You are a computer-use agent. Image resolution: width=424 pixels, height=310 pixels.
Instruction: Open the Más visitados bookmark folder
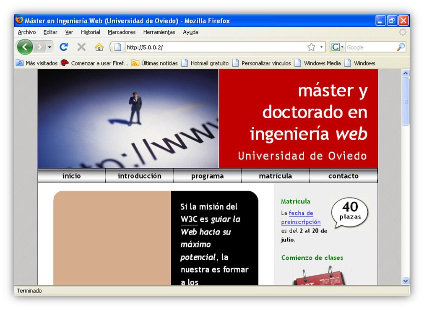click(x=37, y=63)
